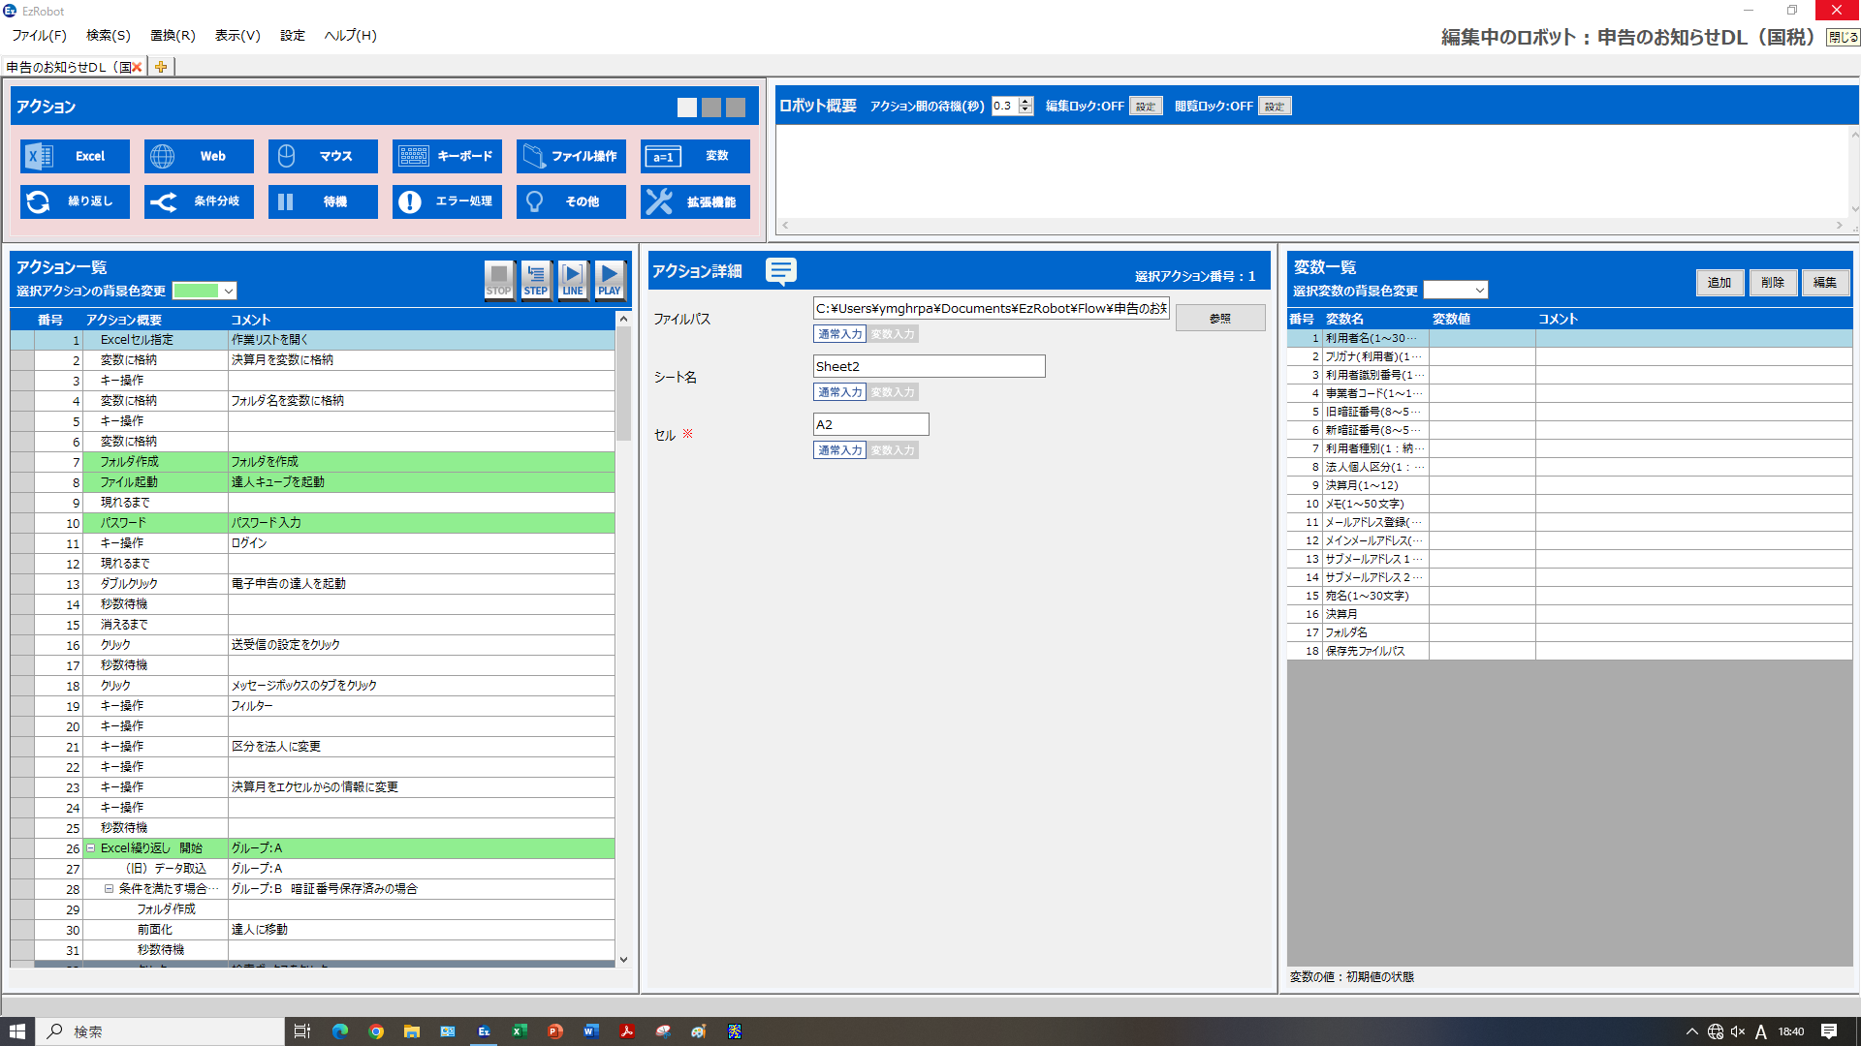This screenshot has width=1861, height=1046.
Task: Select the マウス action button
Action: [323, 156]
